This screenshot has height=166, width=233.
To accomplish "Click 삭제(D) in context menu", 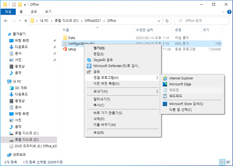I will [x=123, y=119].
